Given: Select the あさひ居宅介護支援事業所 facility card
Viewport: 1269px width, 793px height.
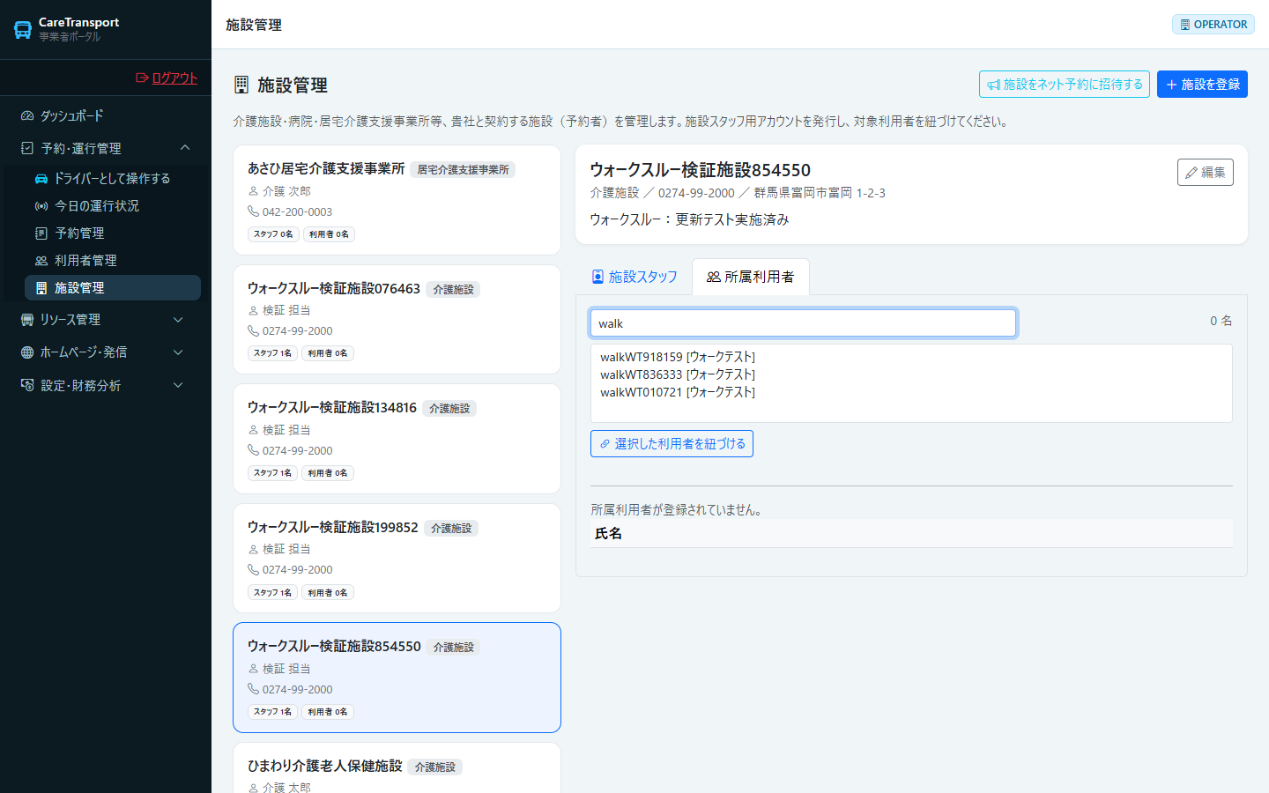Looking at the screenshot, I should [397, 200].
